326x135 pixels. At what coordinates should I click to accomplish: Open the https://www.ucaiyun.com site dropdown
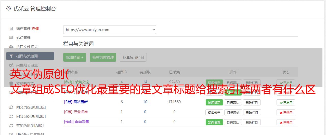click(110, 30)
